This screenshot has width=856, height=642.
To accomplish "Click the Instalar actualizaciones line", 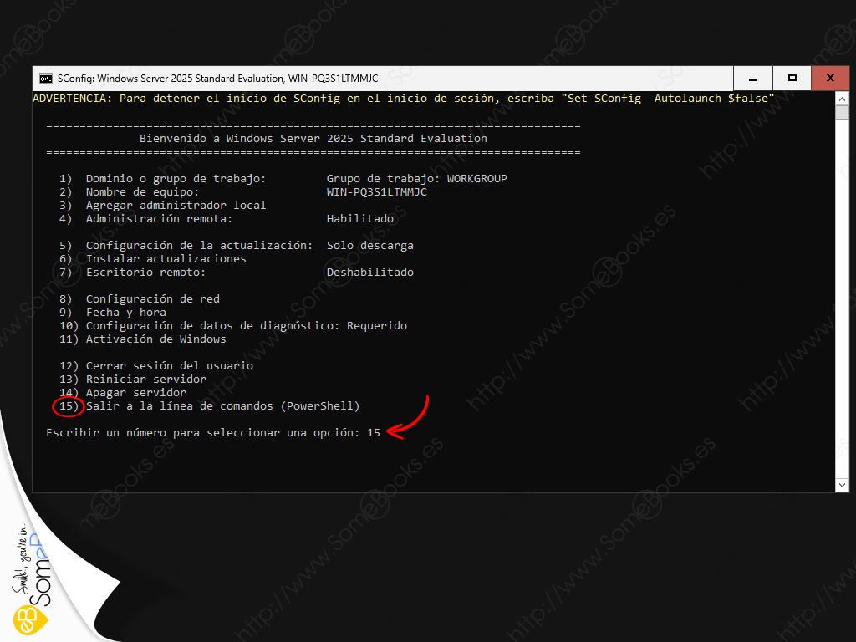I will 166,258.
